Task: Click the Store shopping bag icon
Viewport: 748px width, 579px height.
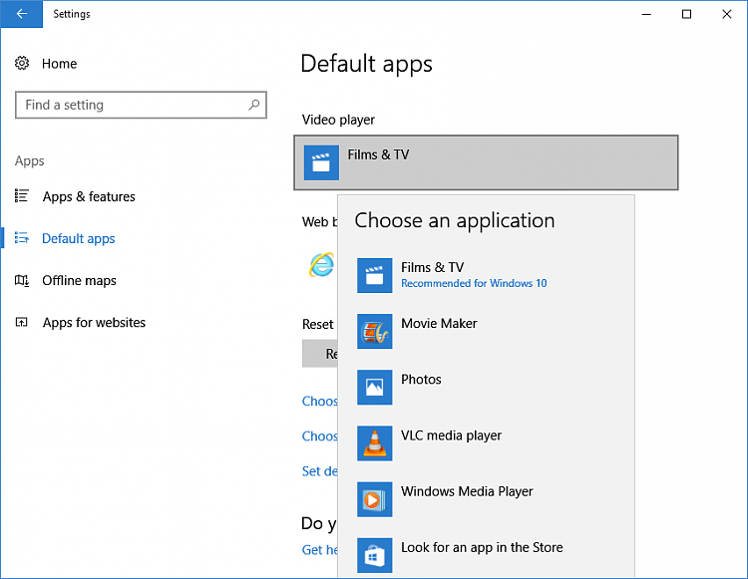Action: click(375, 555)
